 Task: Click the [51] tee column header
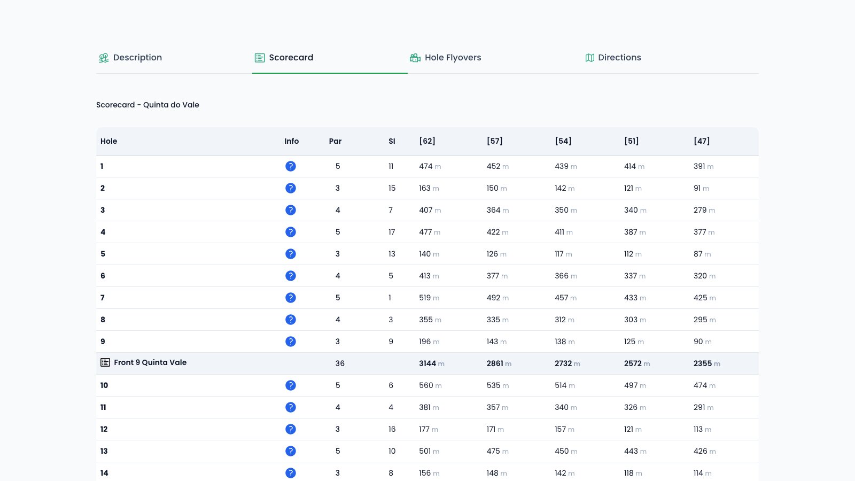pos(632,141)
